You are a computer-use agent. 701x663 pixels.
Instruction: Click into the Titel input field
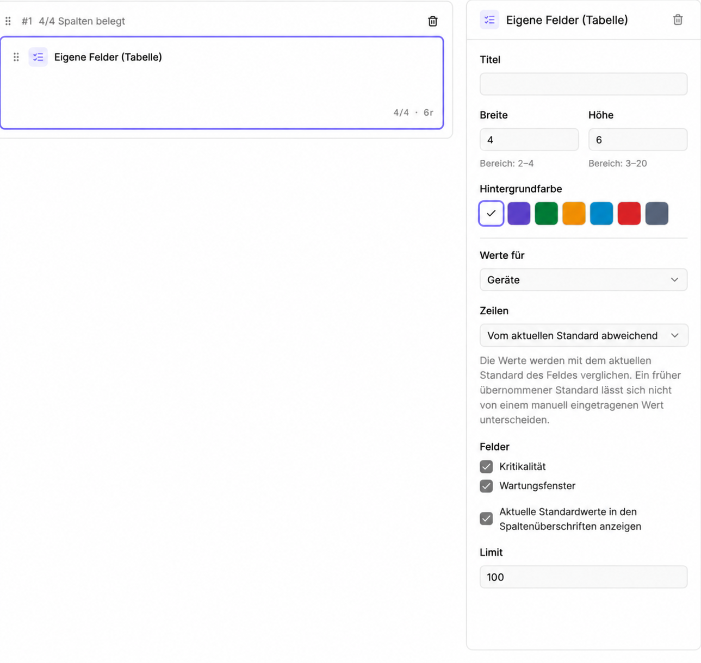[x=584, y=84]
